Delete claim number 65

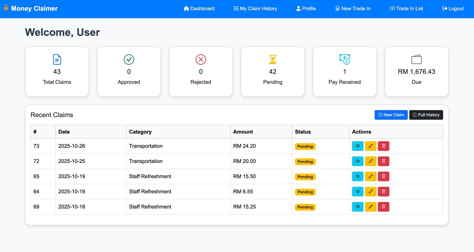[383, 177]
